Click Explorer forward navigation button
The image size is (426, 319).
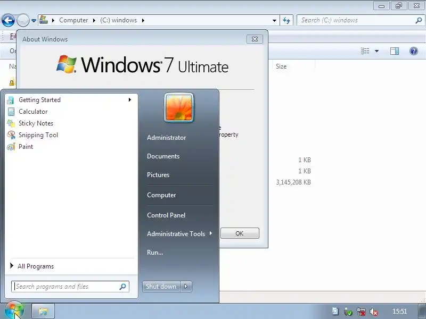[23, 20]
